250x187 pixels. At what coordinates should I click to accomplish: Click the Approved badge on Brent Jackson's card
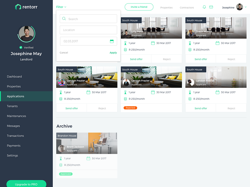tap(66, 174)
